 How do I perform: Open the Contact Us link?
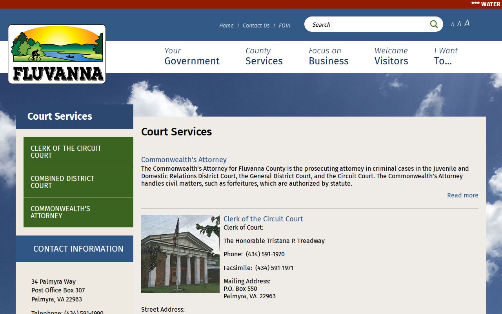pyautogui.click(x=256, y=26)
